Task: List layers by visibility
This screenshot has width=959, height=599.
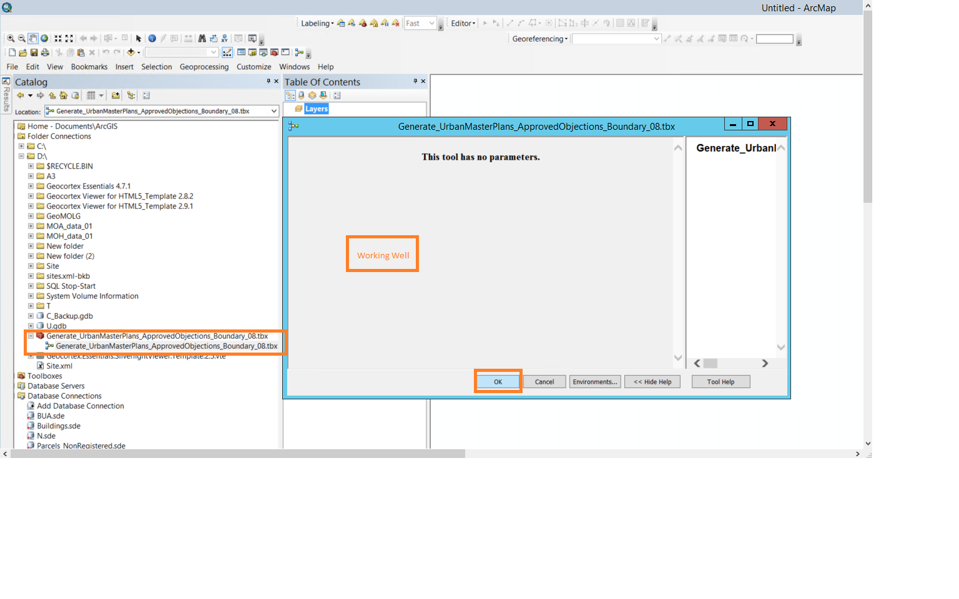Action: pyautogui.click(x=312, y=95)
